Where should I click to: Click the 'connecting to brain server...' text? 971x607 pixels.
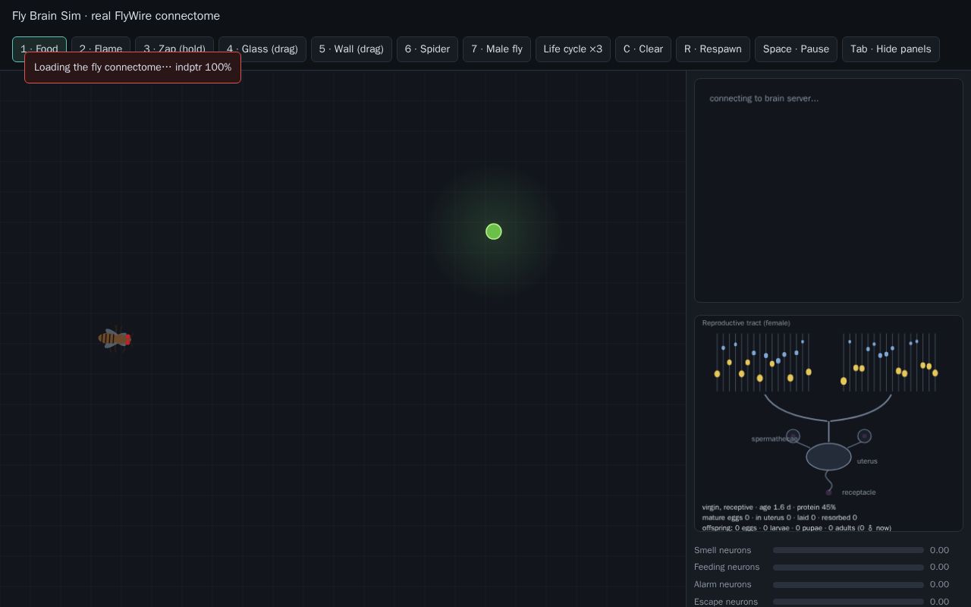[764, 99]
